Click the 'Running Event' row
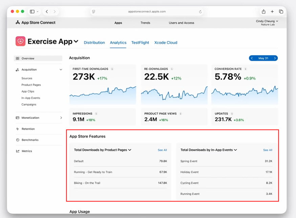The height and width of the screenshot is (218, 296). pos(226,194)
